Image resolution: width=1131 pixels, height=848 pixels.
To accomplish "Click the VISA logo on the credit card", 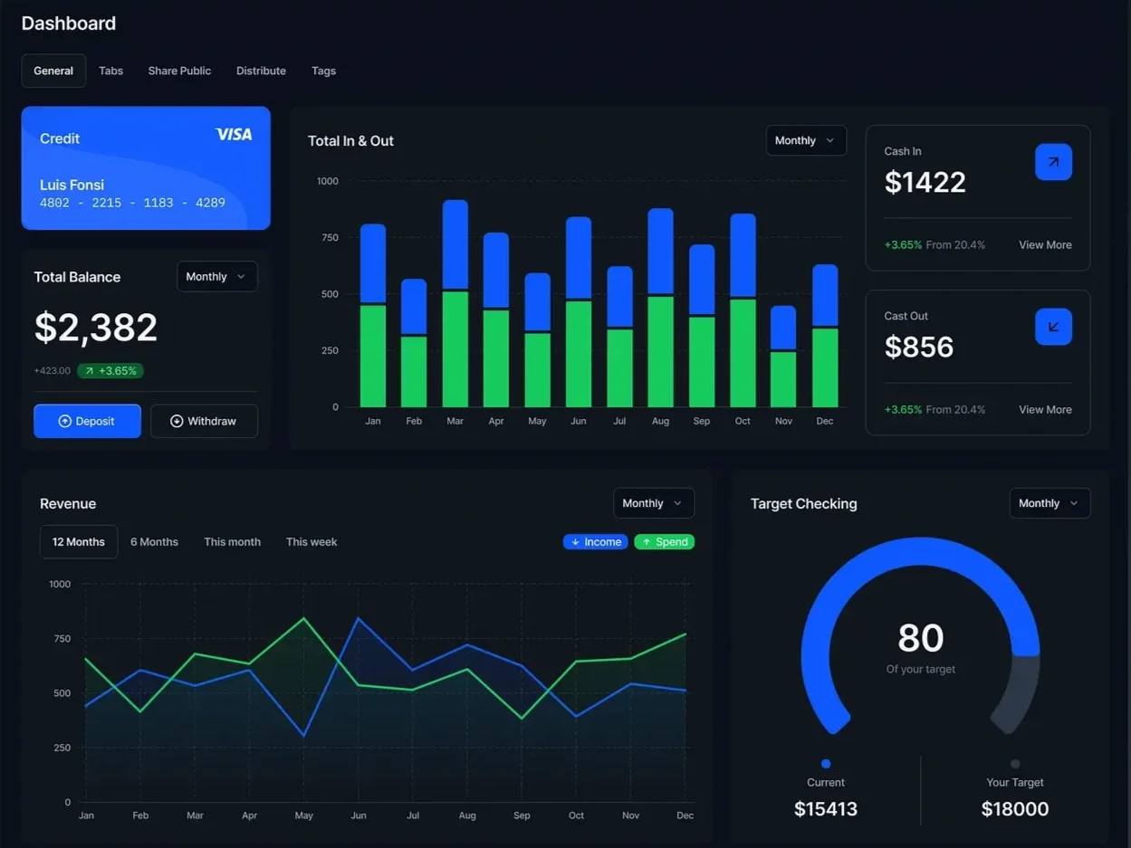I will [x=233, y=133].
